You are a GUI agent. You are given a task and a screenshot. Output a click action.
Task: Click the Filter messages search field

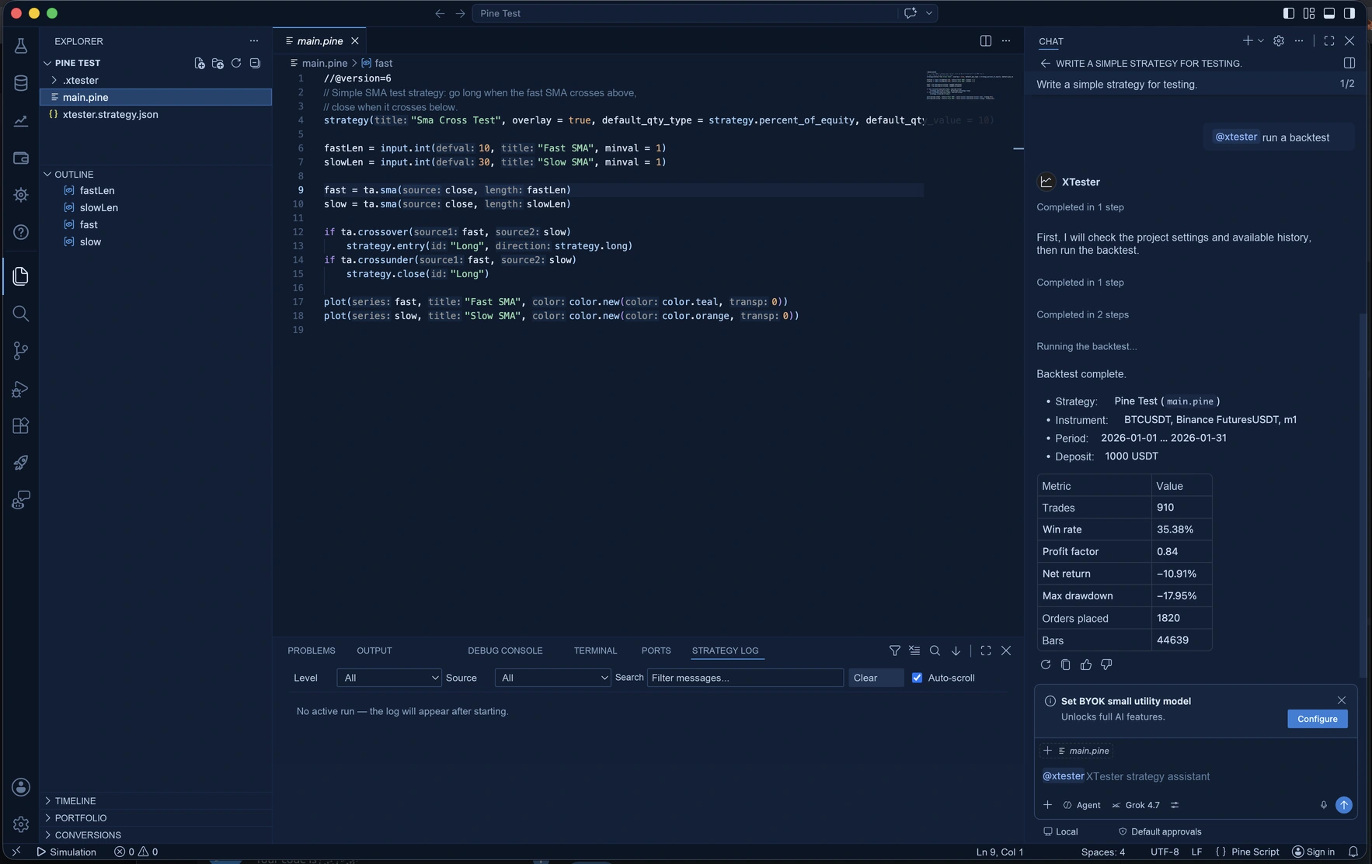coord(745,678)
